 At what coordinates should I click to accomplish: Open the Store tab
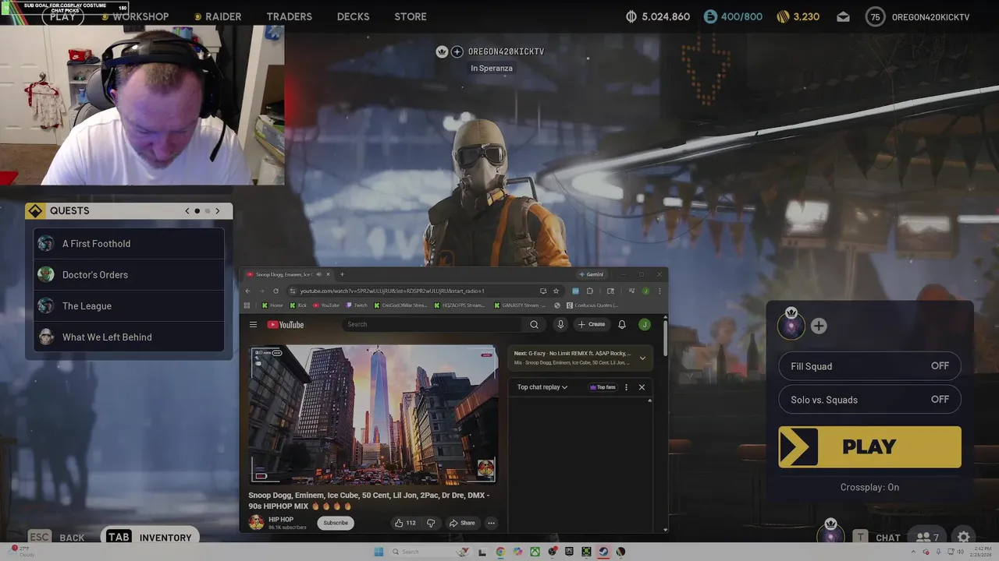tap(411, 16)
